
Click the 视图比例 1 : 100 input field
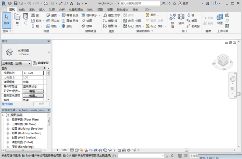(x=33, y=73)
